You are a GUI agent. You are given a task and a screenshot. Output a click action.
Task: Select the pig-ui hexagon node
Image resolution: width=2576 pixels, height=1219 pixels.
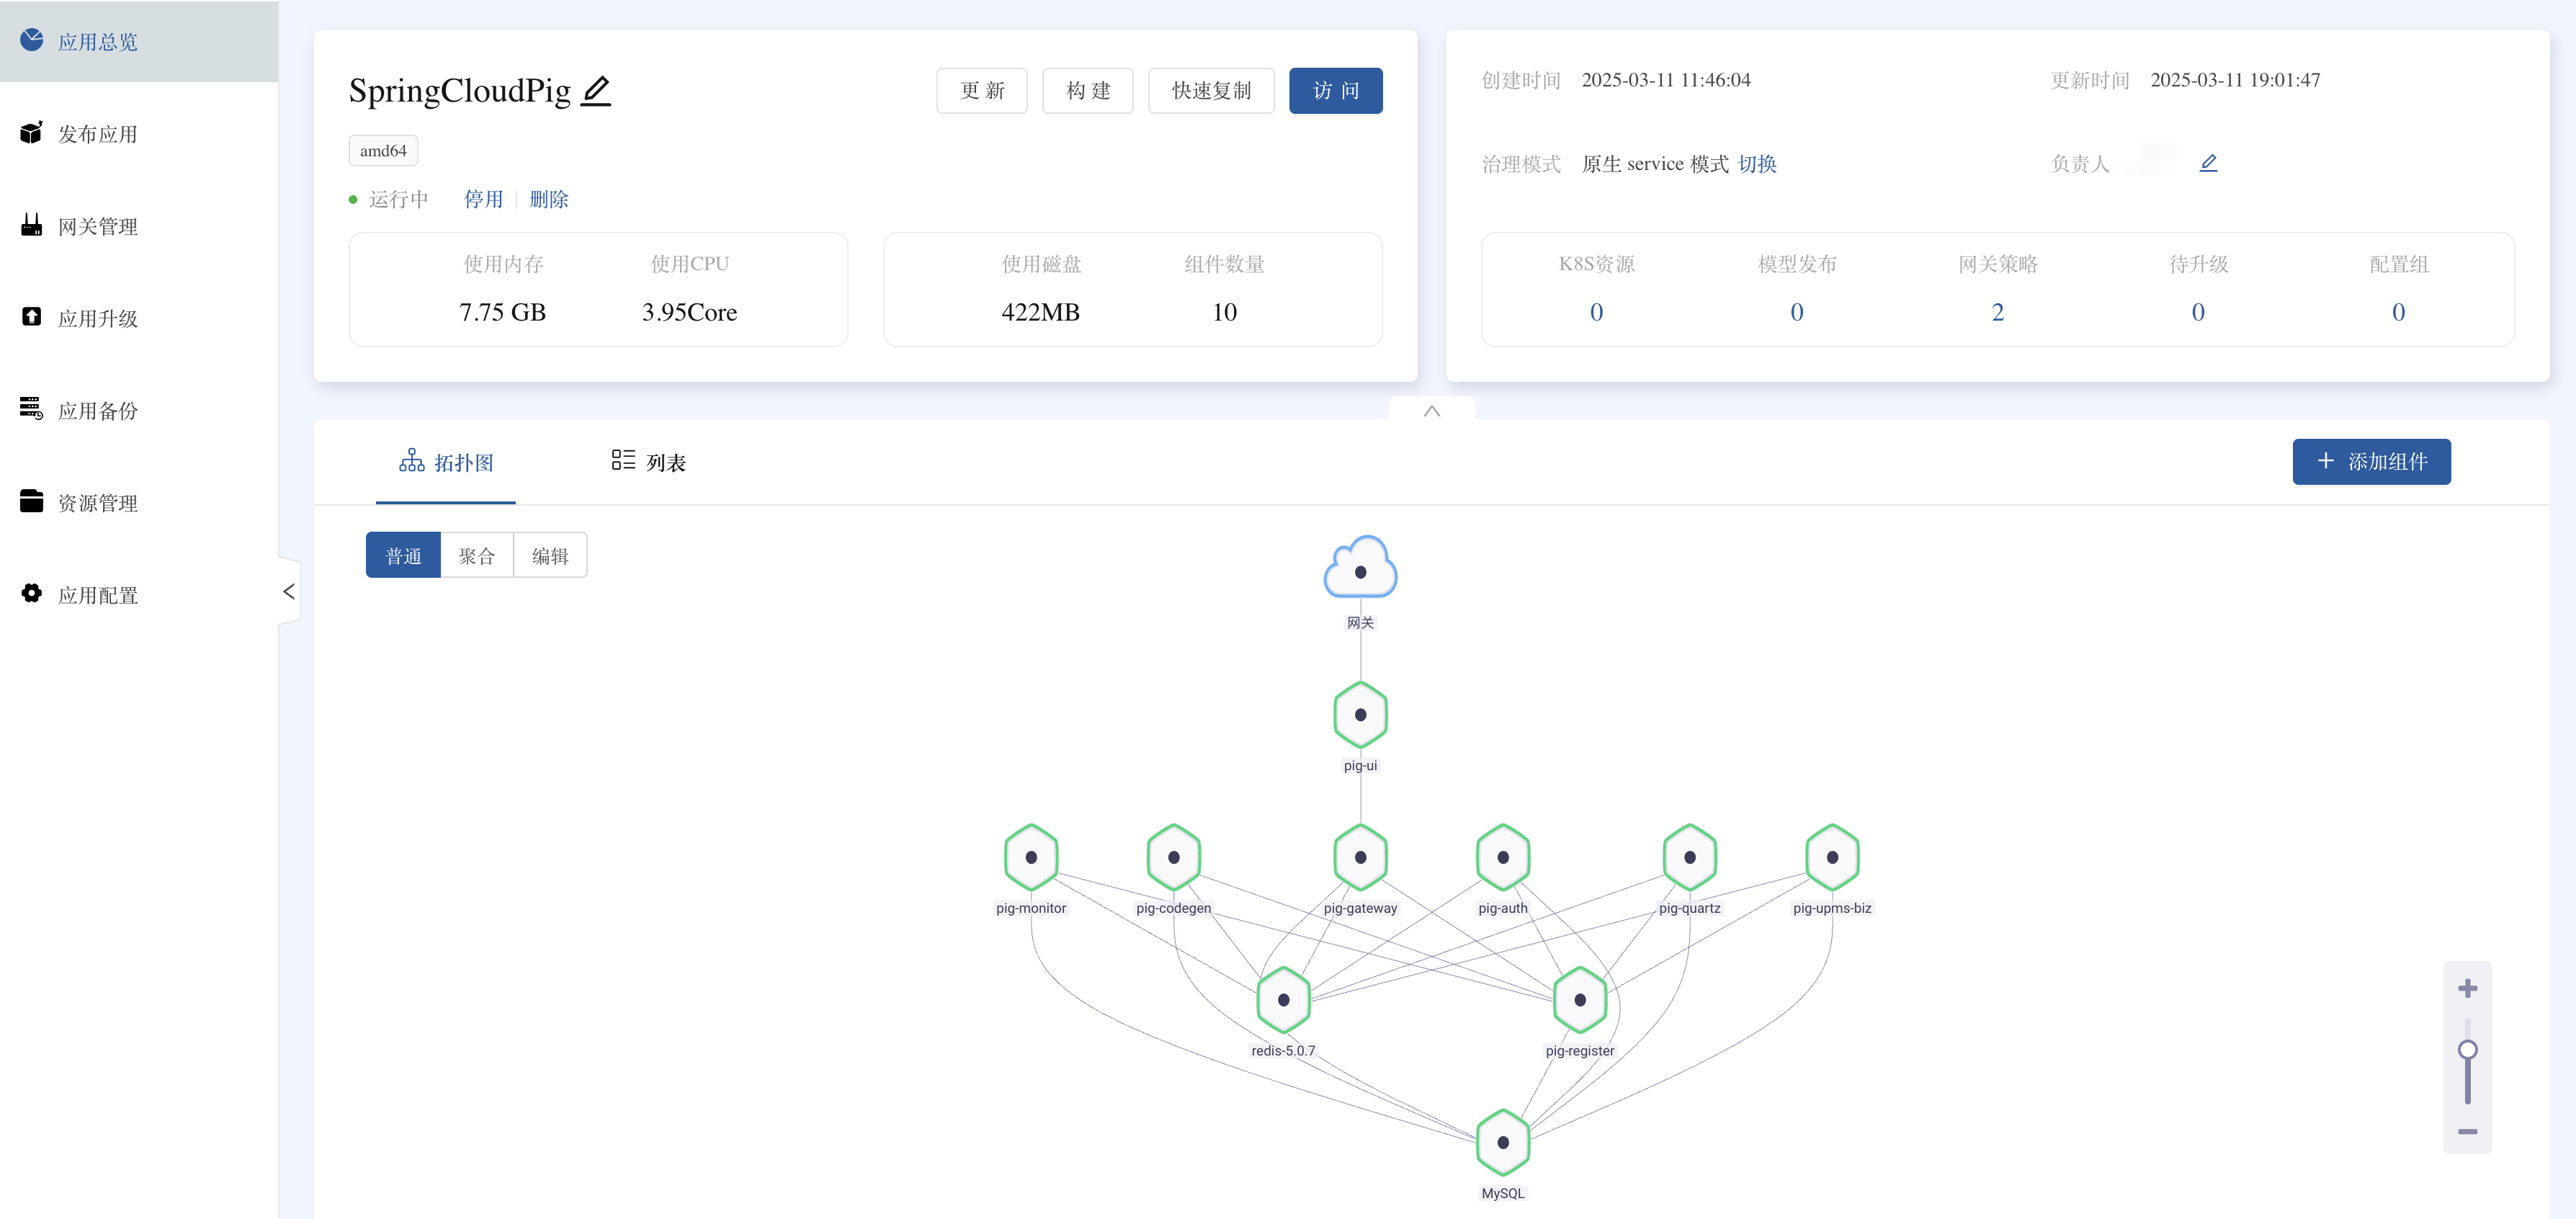point(1360,714)
